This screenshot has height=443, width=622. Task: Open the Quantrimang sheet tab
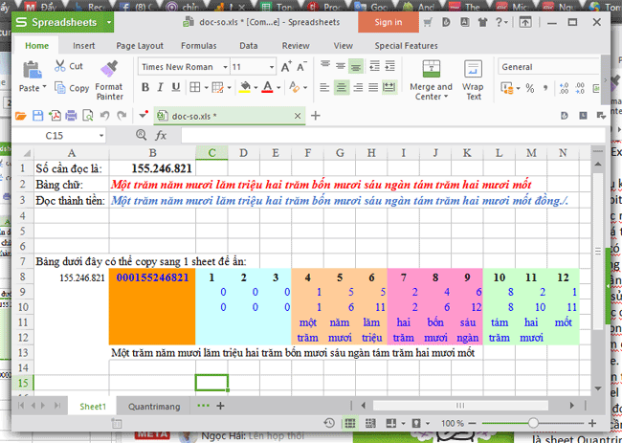pos(154,406)
